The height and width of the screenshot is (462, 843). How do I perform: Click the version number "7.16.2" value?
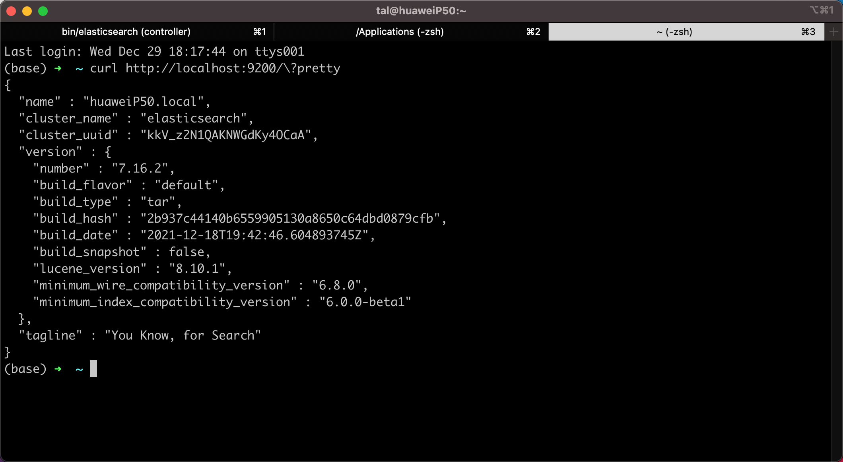(140, 169)
